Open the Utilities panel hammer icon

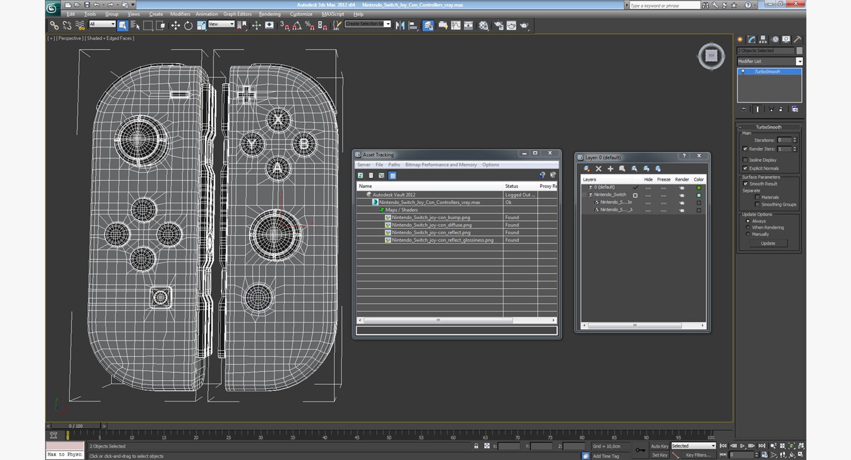click(x=797, y=39)
